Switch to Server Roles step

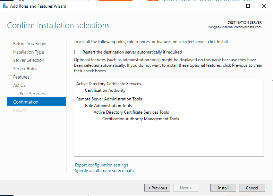tap(25, 69)
